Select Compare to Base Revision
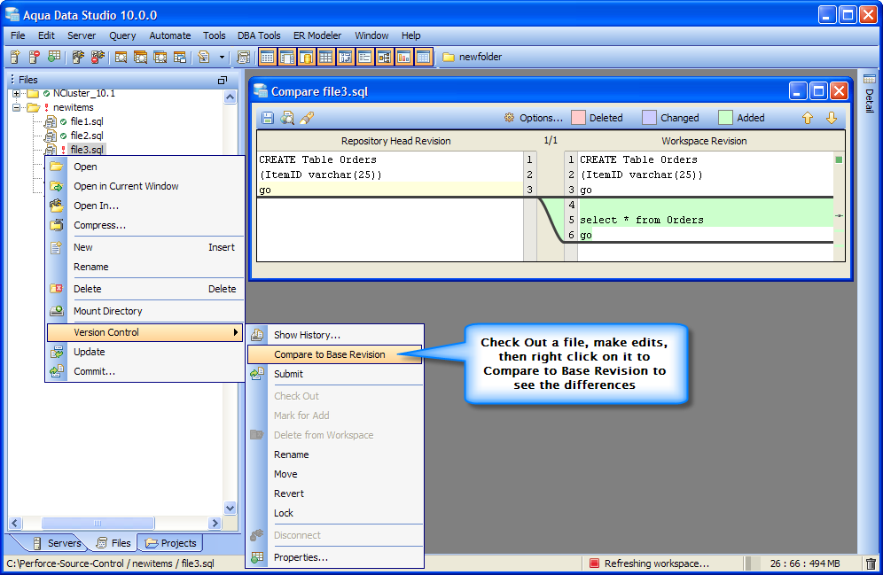The width and height of the screenshot is (883, 575). pos(335,354)
